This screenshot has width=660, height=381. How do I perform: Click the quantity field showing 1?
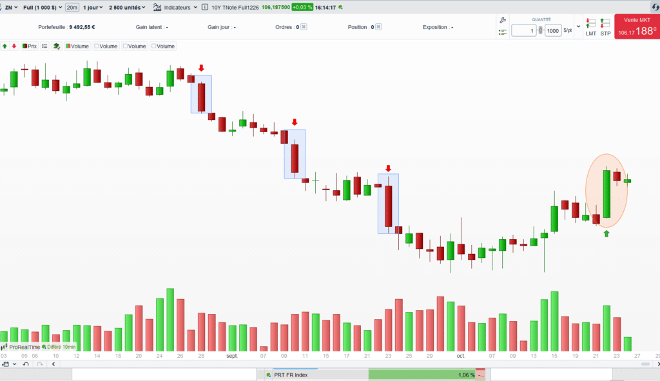point(523,31)
